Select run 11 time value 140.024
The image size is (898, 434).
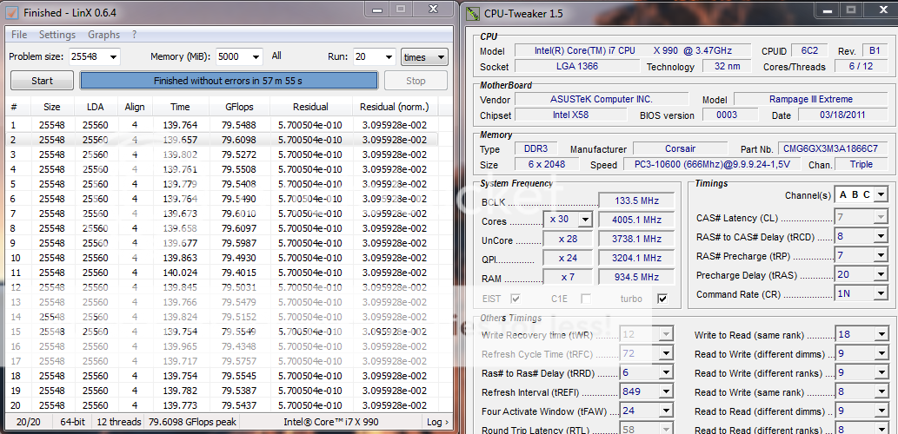(180, 273)
